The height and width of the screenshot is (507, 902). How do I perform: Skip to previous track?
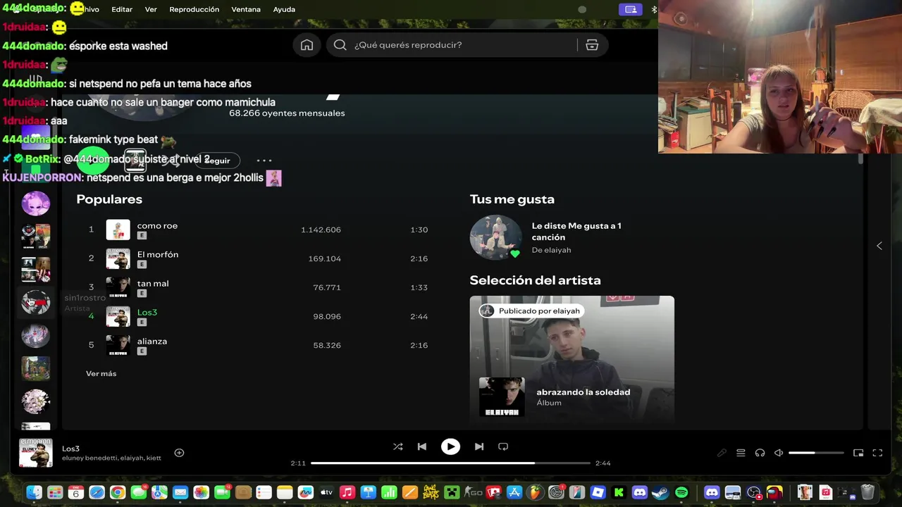tap(421, 446)
